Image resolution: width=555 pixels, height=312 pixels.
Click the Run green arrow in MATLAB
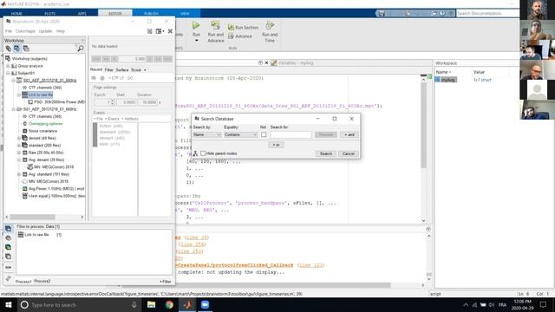click(x=196, y=25)
